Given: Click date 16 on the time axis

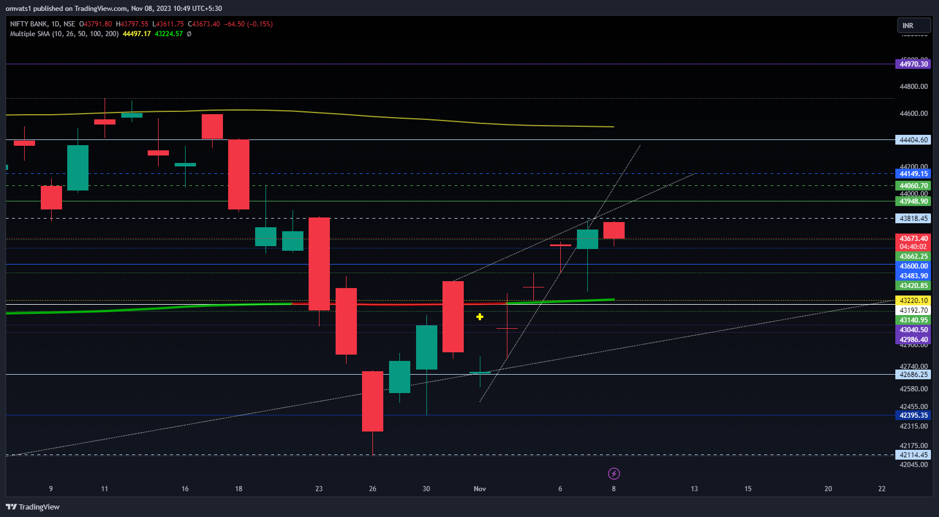Looking at the screenshot, I should tap(185, 489).
